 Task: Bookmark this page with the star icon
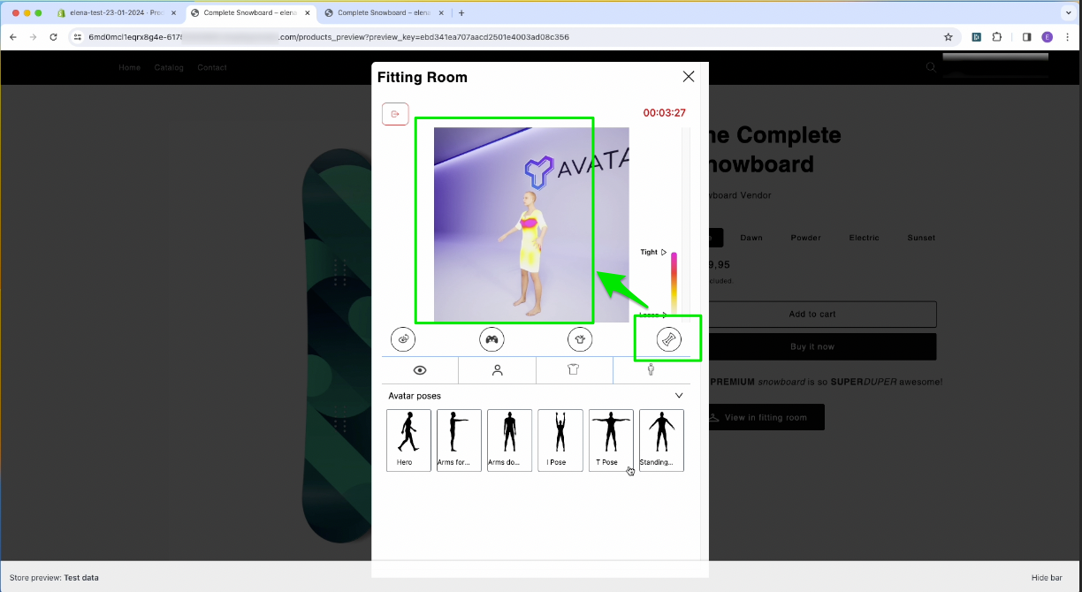tap(949, 37)
